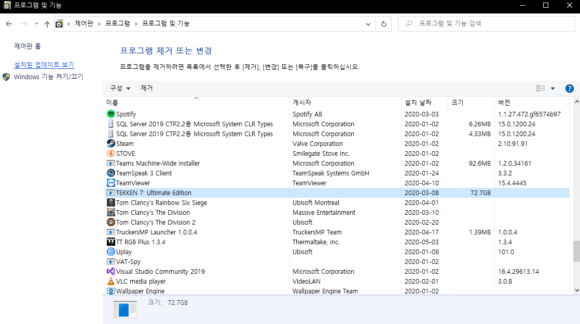Viewport: 580px width, 324px height.
Task: Select Massive Entertainment publisher cell
Action: click(324, 213)
